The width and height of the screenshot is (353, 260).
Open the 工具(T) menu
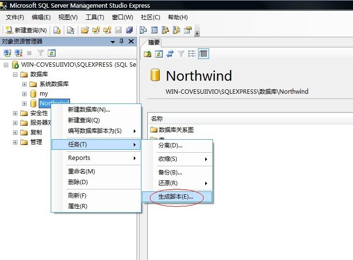click(95, 17)
